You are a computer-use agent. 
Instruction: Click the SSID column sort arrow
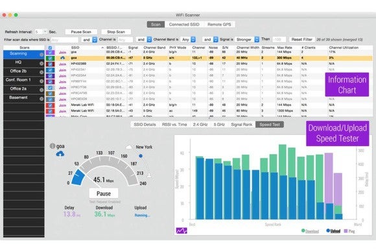click(x=102, y=48)
